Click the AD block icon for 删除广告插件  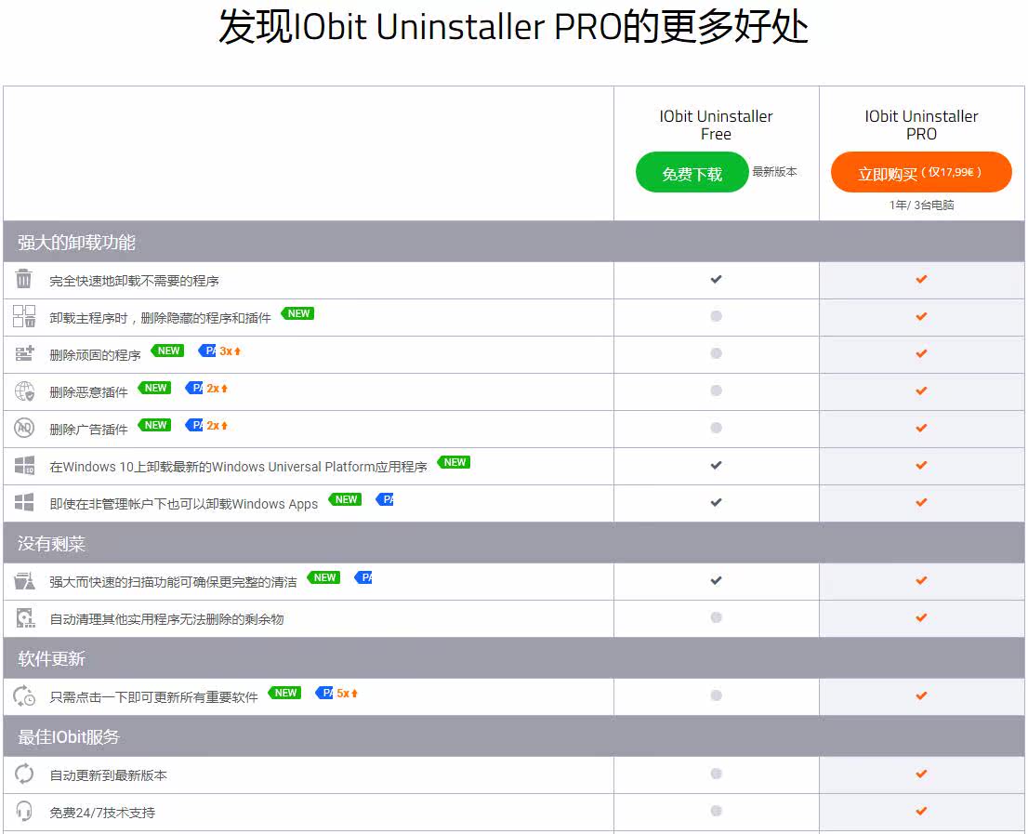coord(24,428)
